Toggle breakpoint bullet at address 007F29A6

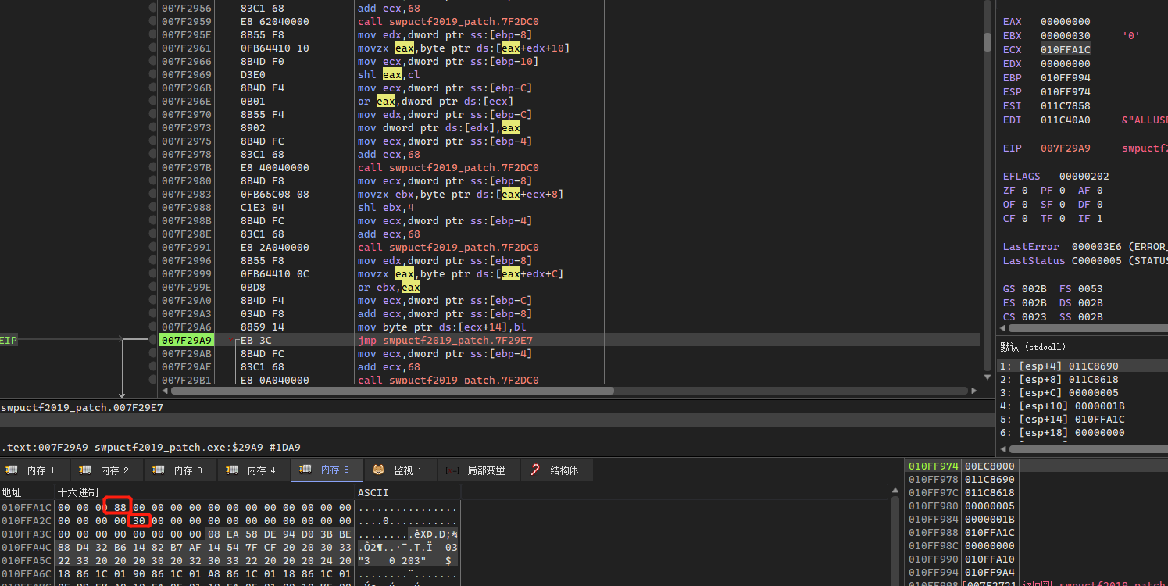[152, 327]
